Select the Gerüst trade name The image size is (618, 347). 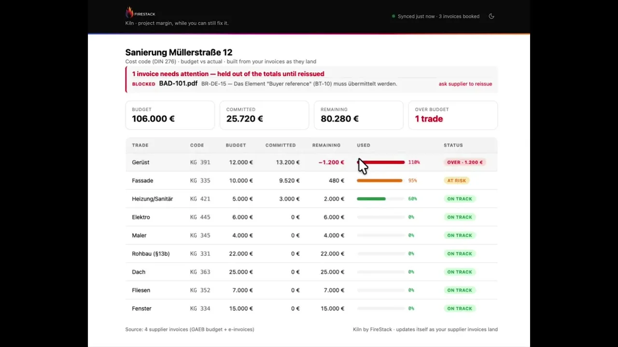pos(140,162)
